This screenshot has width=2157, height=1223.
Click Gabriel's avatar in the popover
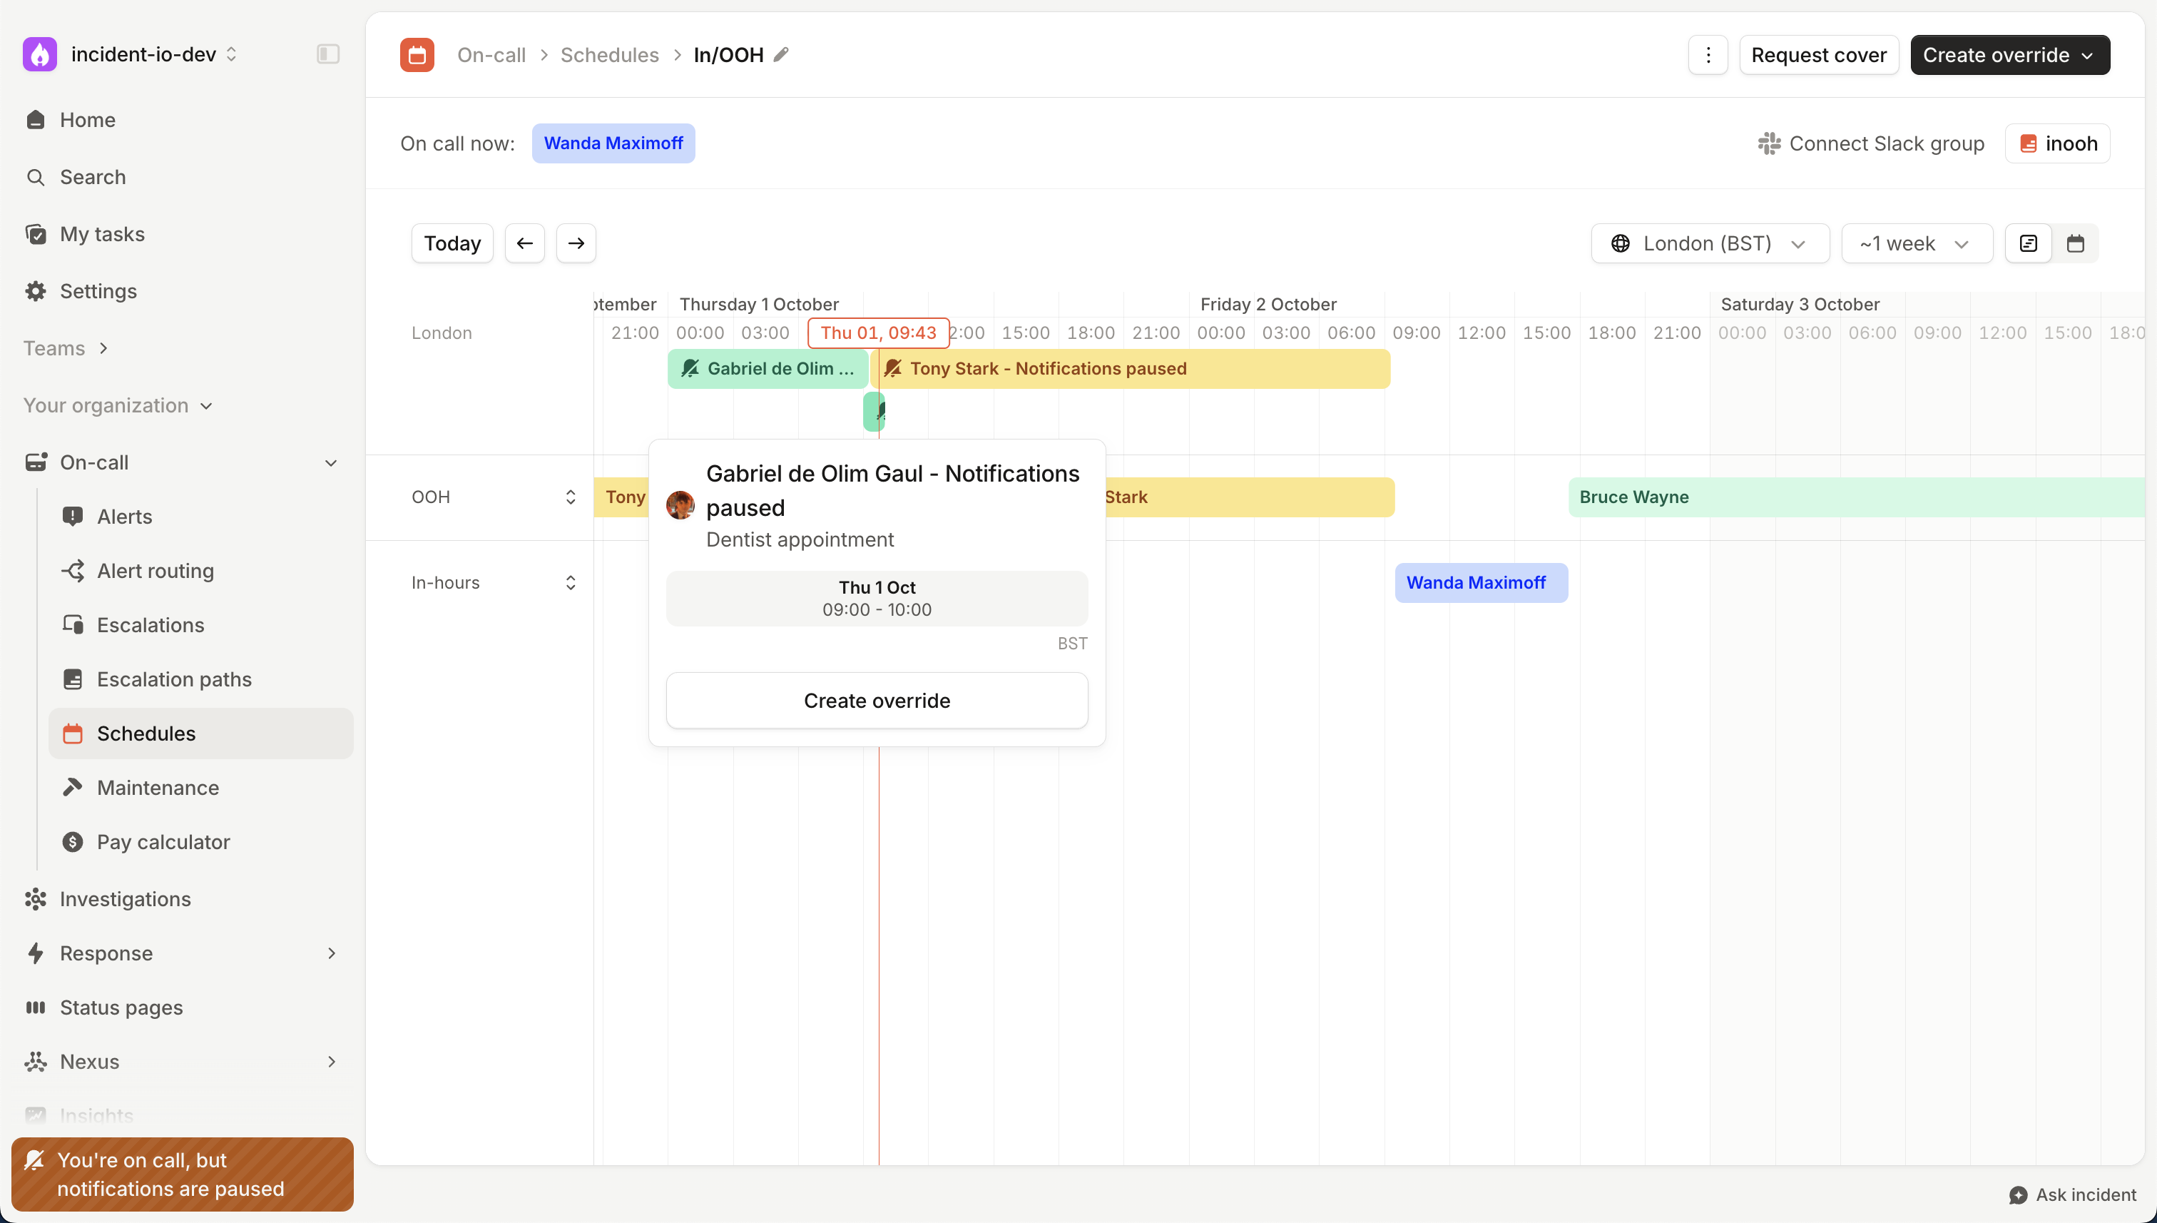680,506
